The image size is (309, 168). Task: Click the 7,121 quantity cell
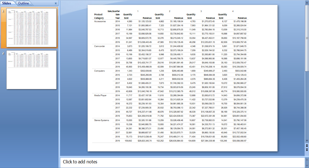click(130, 26)
